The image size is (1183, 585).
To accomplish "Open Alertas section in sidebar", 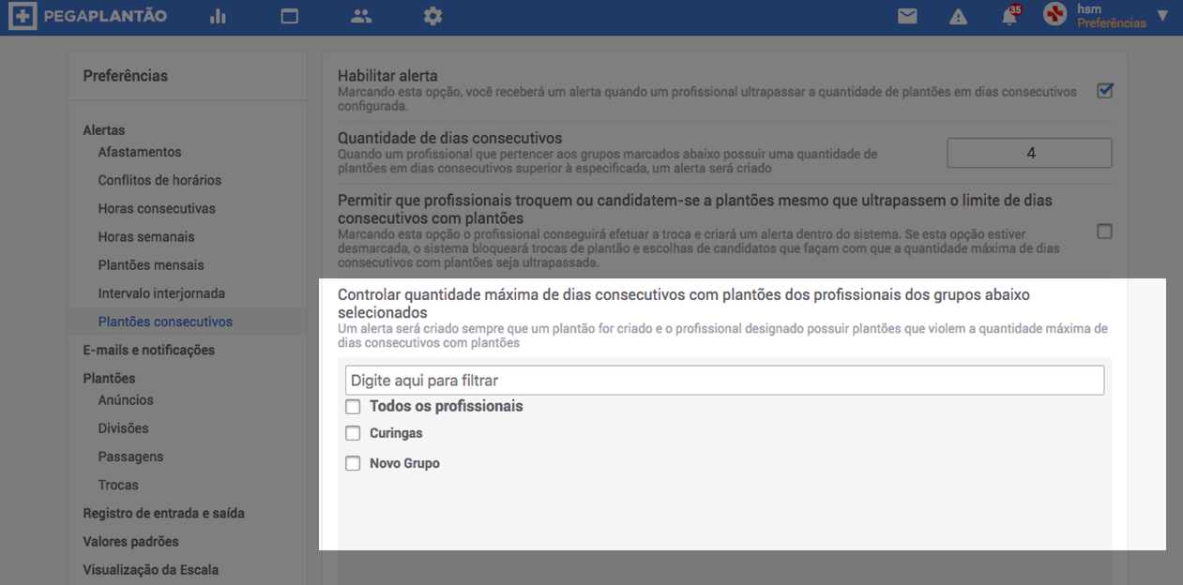I will tap(104, 130).
